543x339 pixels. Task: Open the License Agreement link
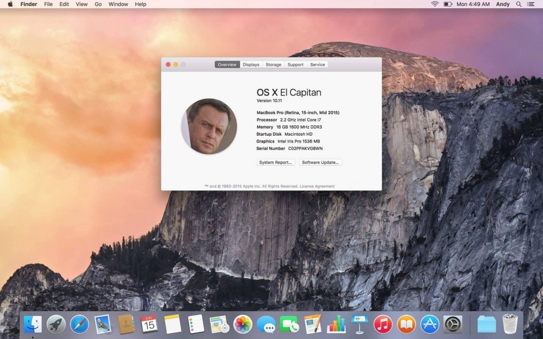[x=317, y=187]
